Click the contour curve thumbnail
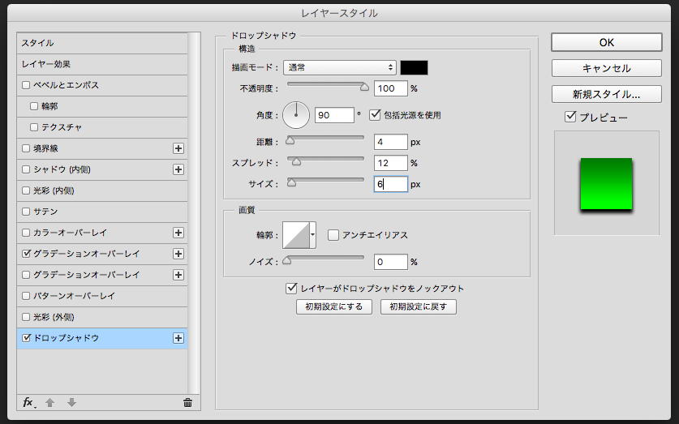This screenshot has width=679, height=424. [296, 235]
